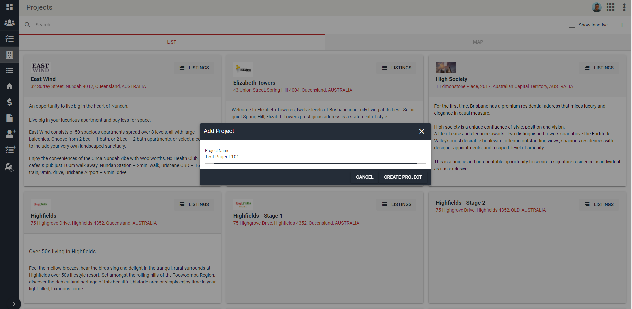632x309 pixels.
Task: Open the documents icon in the sidebar
Action: pos(9,118)
